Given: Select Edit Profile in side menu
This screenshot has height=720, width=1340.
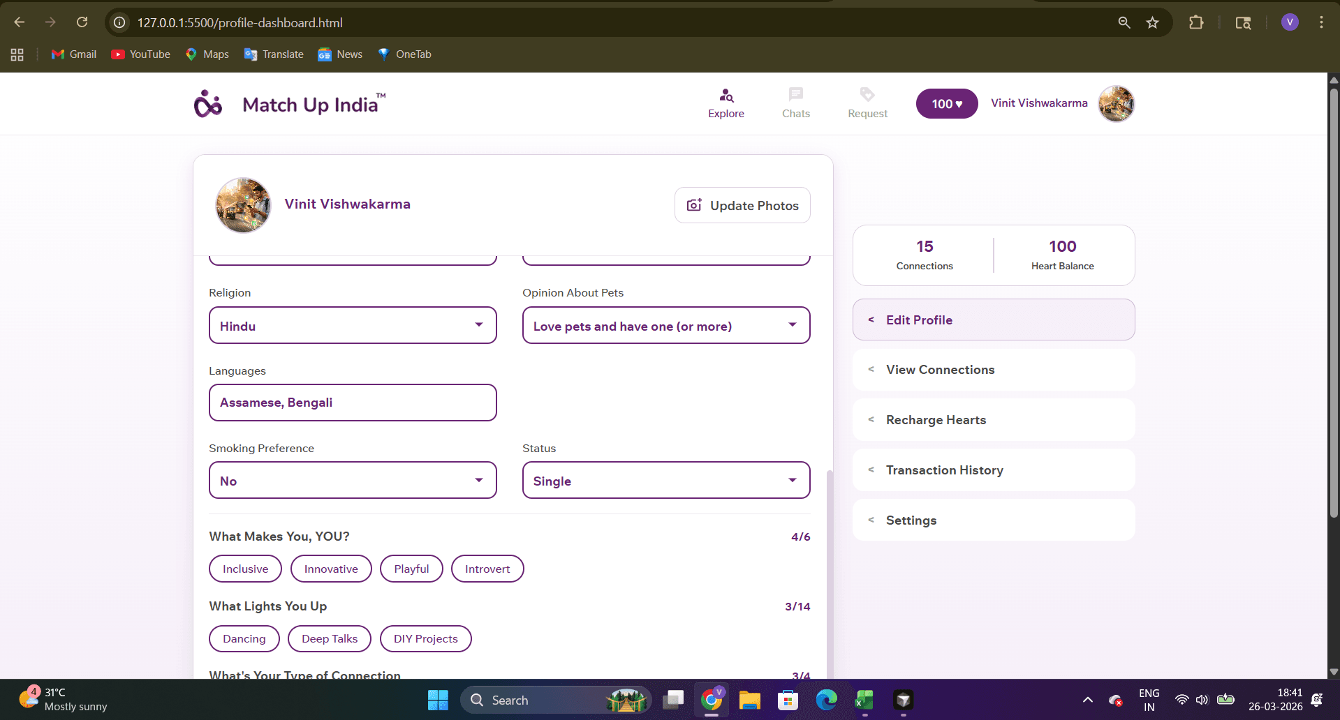Looking at the screenshot, I should (994, 320).
